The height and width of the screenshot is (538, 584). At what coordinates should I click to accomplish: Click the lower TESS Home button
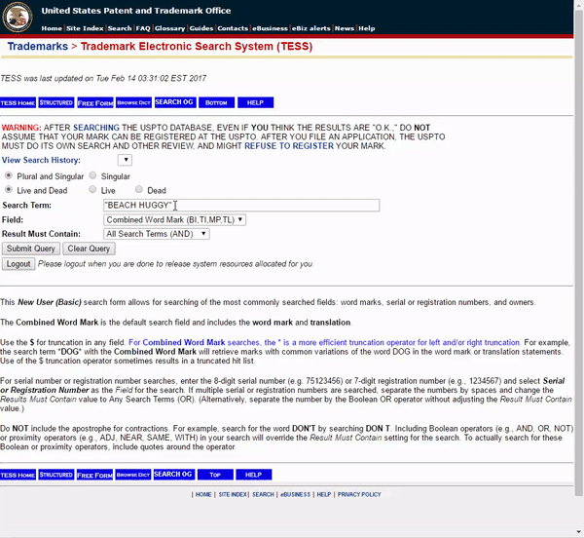click(18, 475)
